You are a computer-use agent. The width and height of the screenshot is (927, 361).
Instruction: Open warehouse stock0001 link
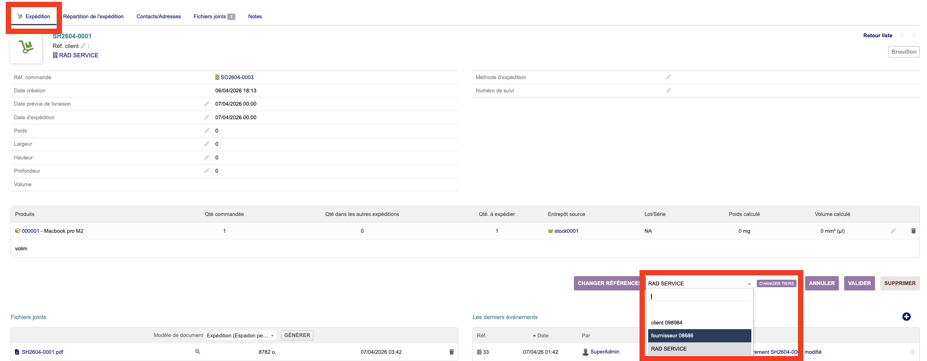[x=566, y=231]
